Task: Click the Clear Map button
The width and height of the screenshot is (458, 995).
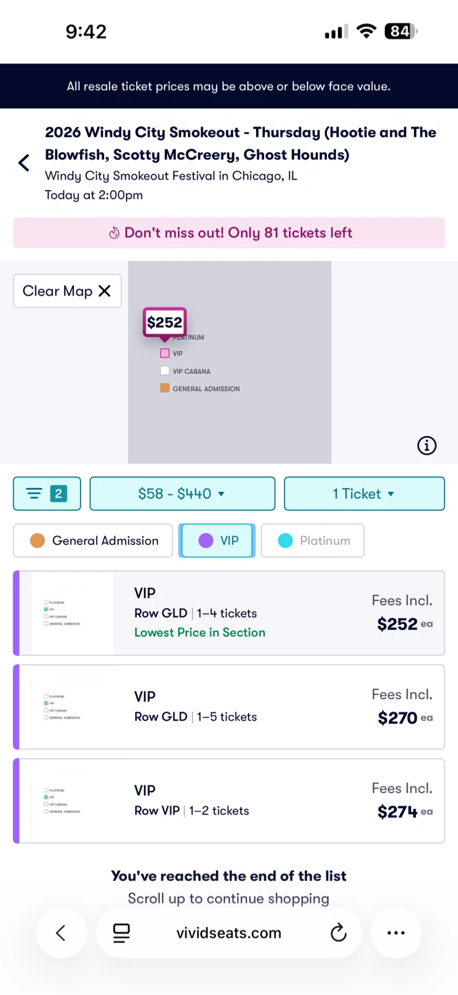Action: (x=67, y=291)
